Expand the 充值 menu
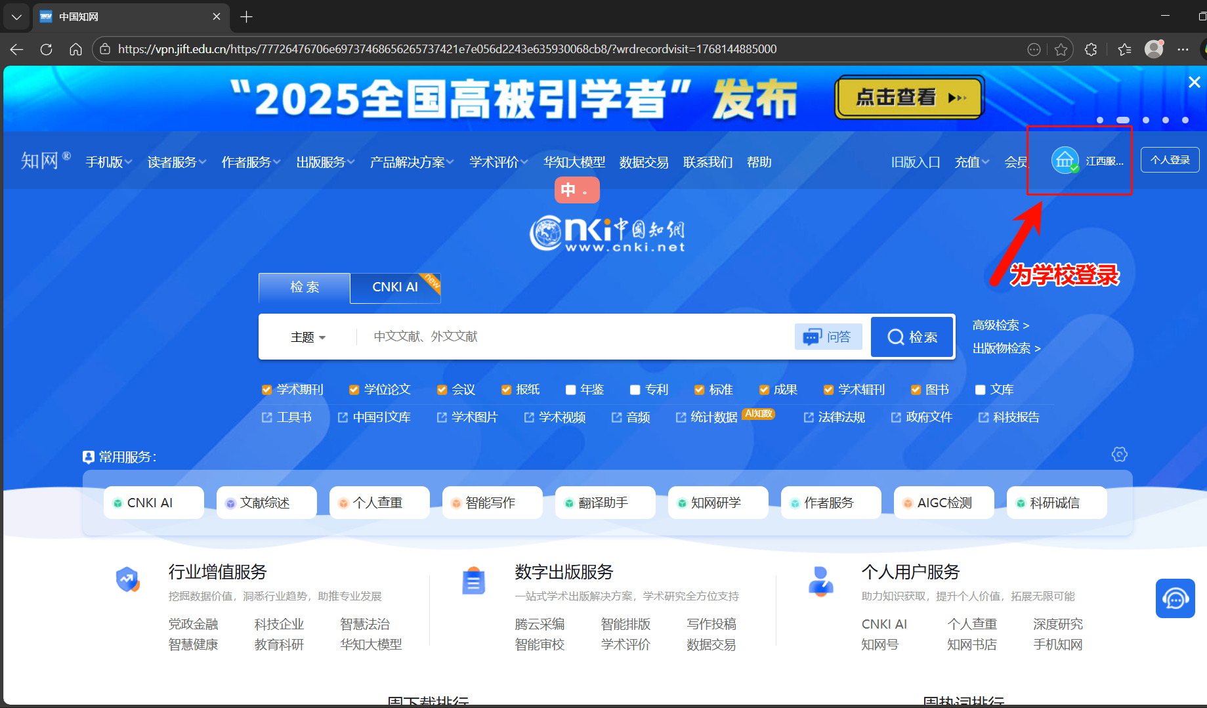 tap(972, 162)
